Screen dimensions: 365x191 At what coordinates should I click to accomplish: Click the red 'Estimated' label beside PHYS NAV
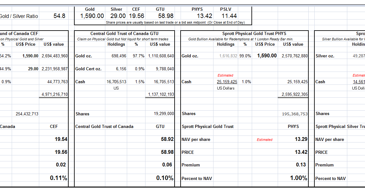click(264, 140)
